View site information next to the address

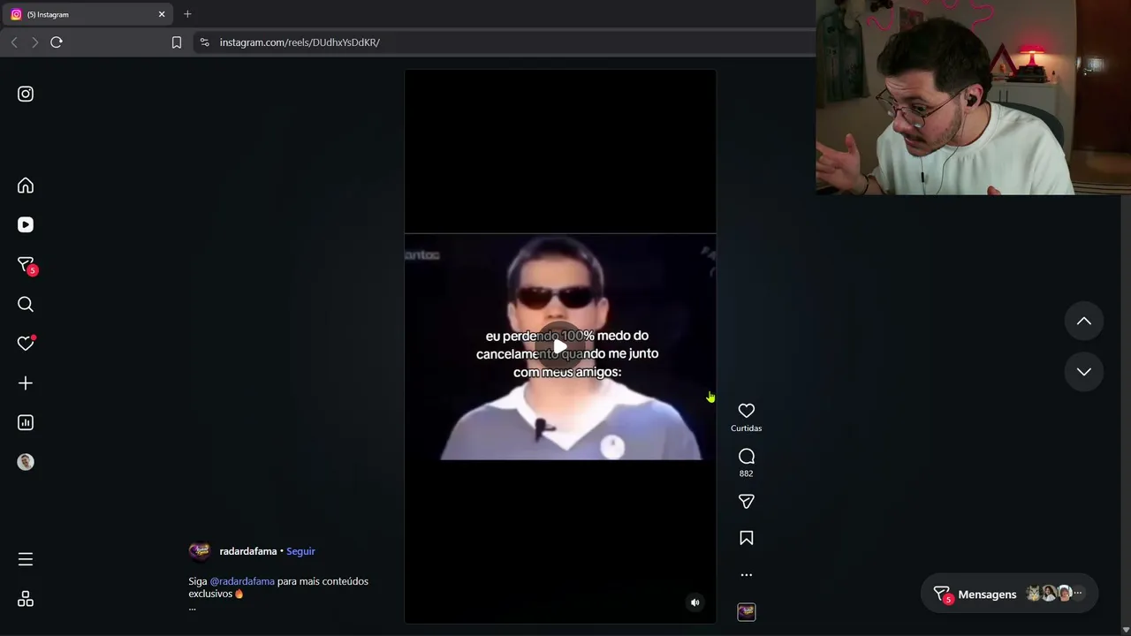coord(204,42)
